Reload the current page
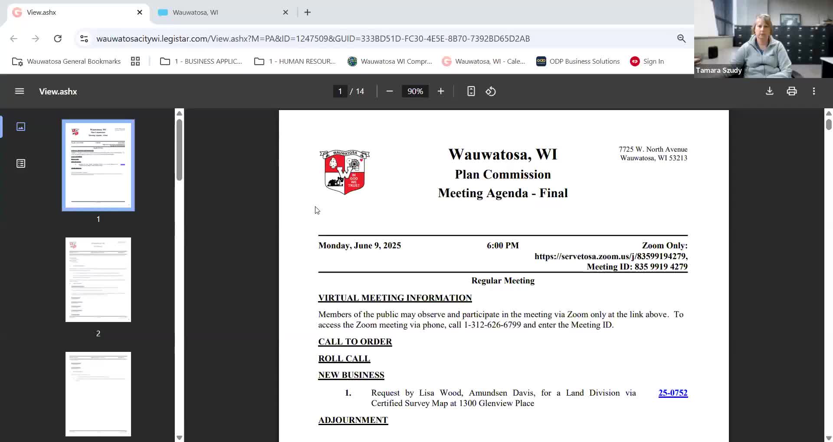The width and height of the screenshot is (833, 442). [58, 39]
